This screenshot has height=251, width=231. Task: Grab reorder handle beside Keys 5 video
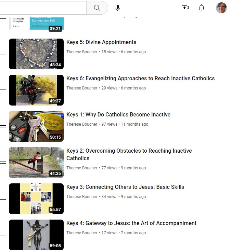pos(3,54)
